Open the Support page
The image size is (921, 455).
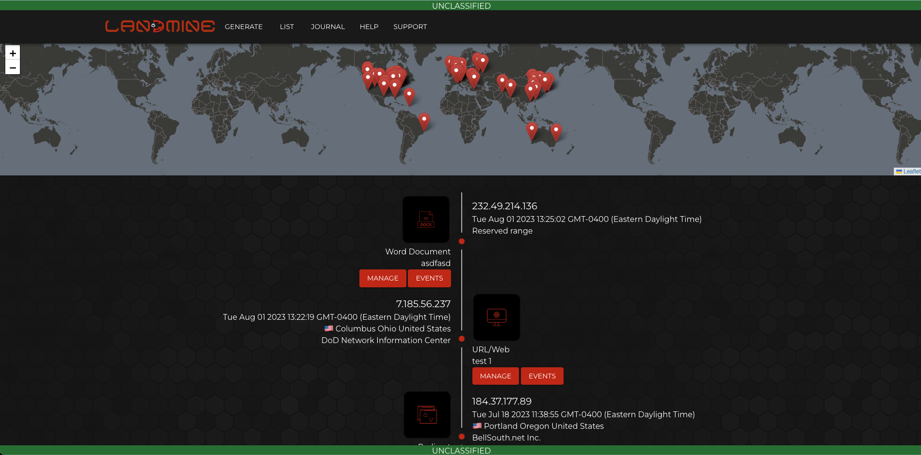(x=410, y=27)
